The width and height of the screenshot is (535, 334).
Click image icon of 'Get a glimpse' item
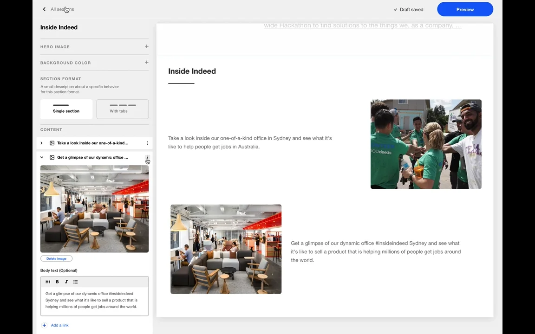tap(52, 157)
